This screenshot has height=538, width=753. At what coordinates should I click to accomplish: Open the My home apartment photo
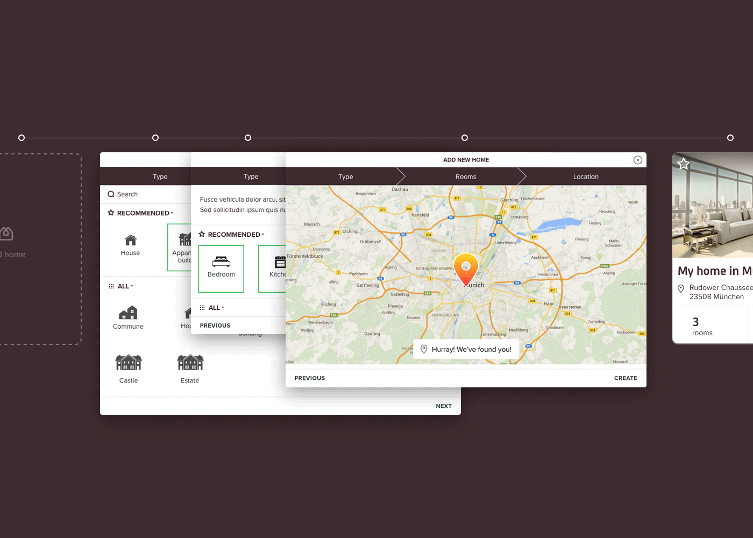[x=713, y=206]
